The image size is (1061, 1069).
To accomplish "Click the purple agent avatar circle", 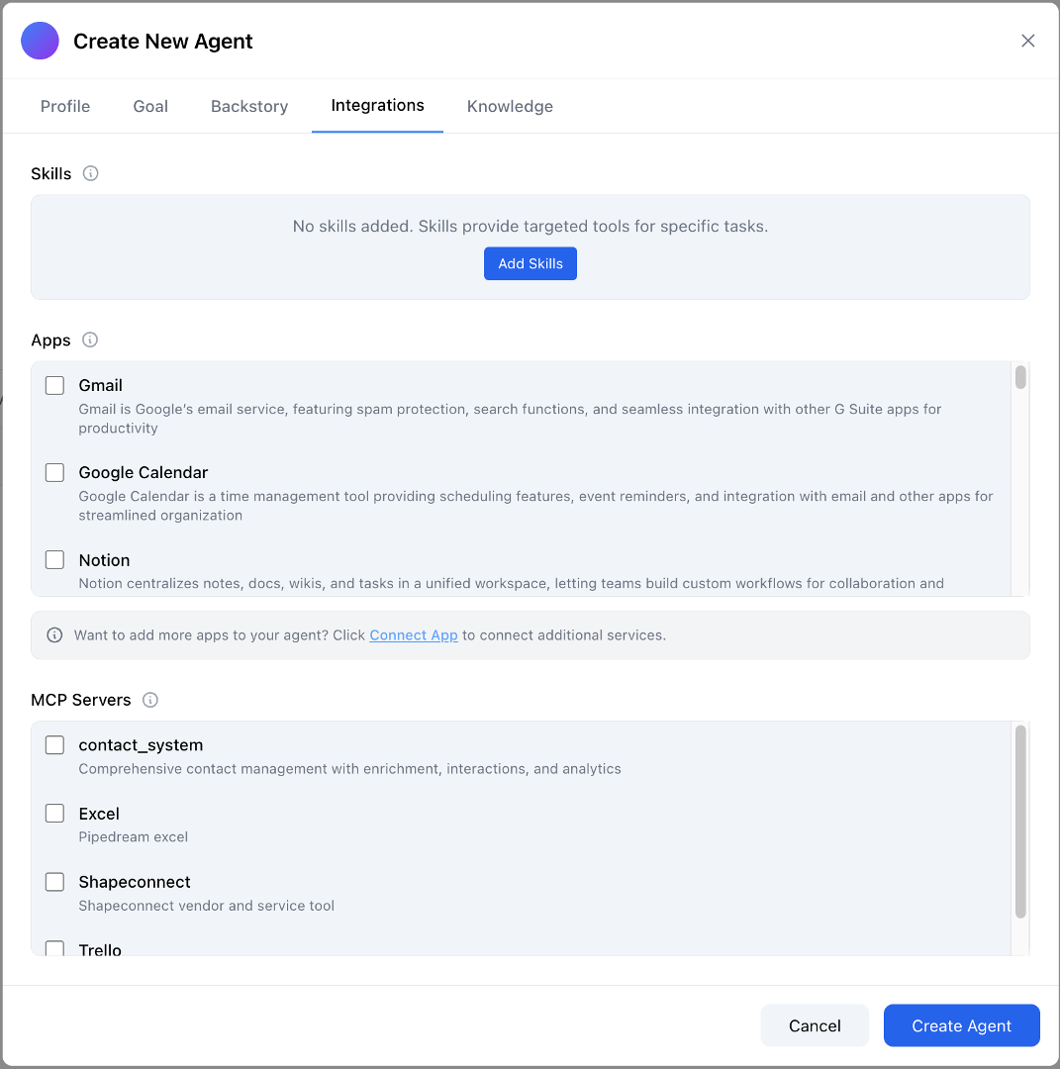I will [40, 41].
